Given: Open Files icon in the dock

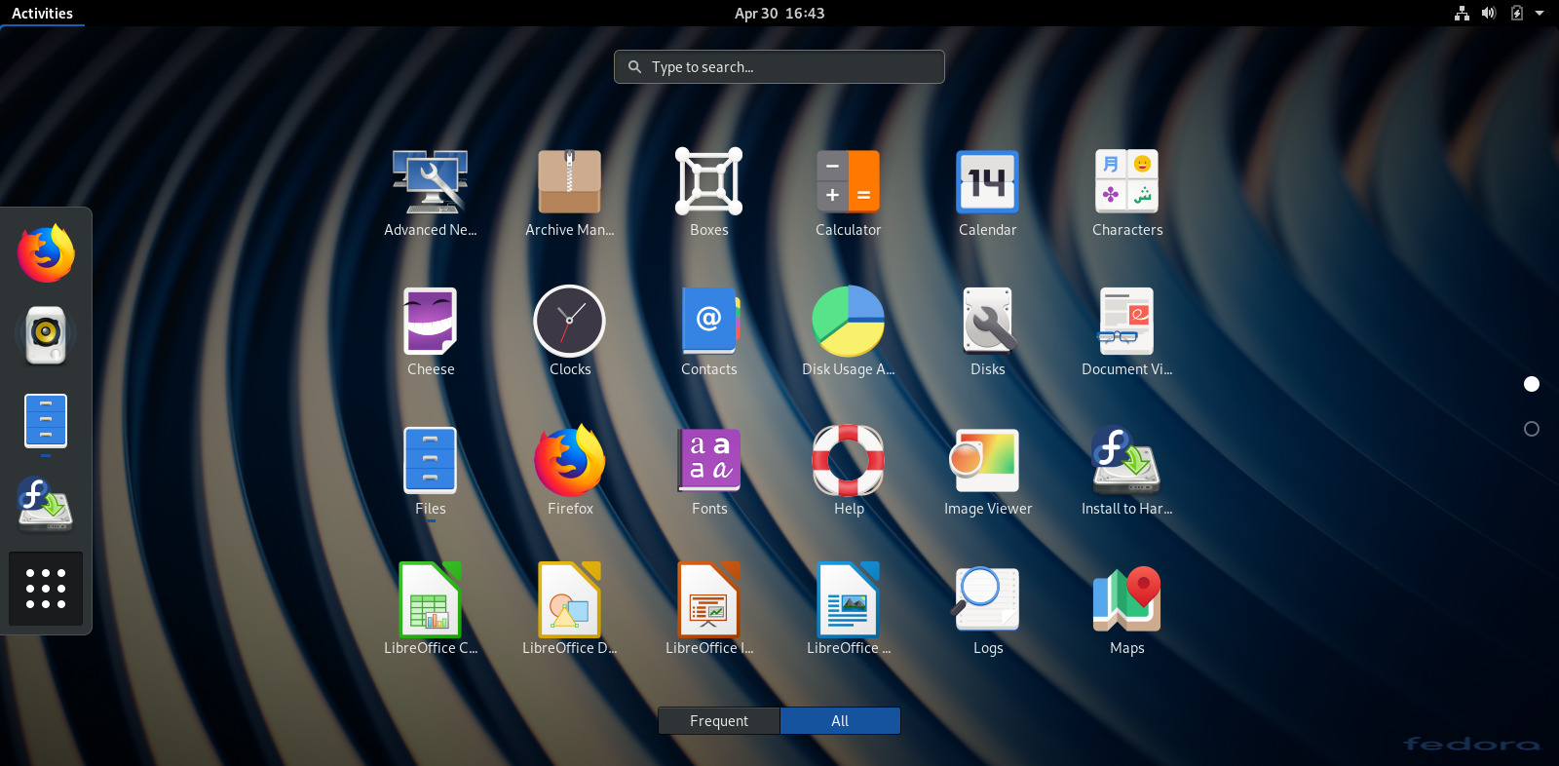Looking at the screenshot, I should pos(46,421).
